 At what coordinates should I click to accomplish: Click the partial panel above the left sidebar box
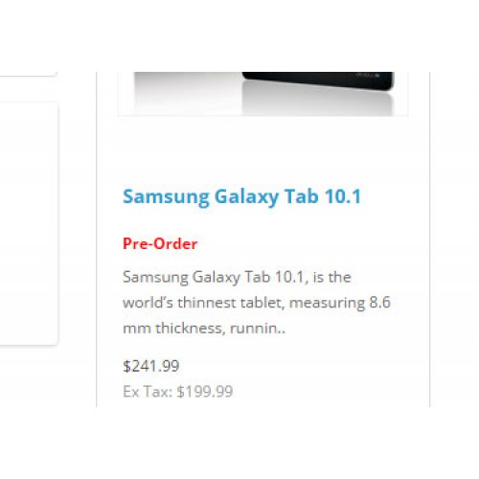[29, 74]
